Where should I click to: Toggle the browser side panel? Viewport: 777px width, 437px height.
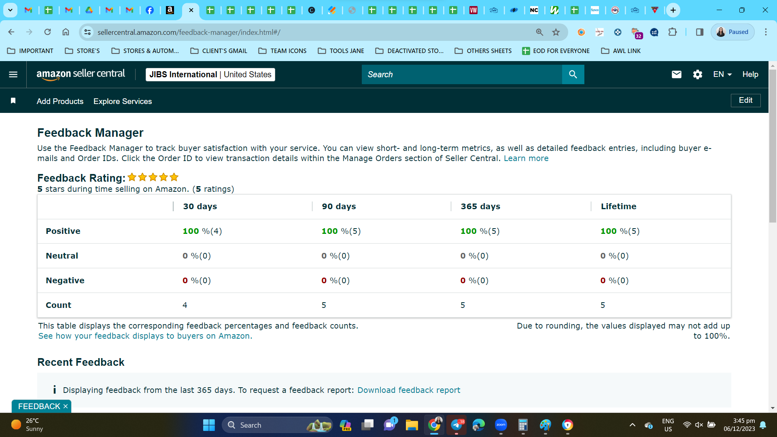coord(700,32)
